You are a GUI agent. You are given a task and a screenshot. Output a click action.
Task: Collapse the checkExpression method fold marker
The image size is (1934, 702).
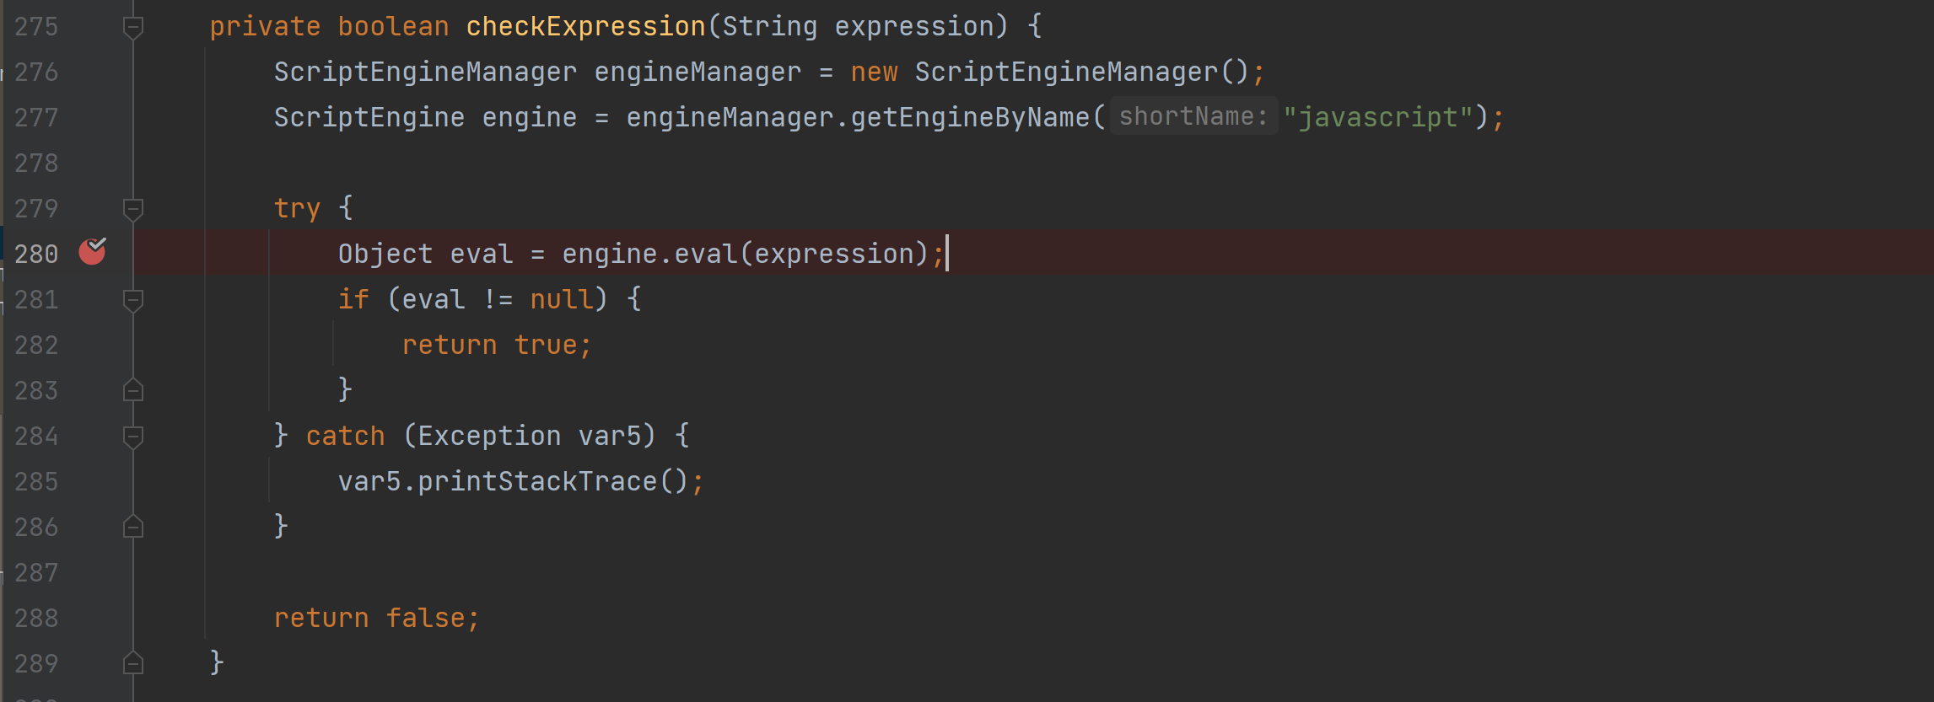(133, 27)
